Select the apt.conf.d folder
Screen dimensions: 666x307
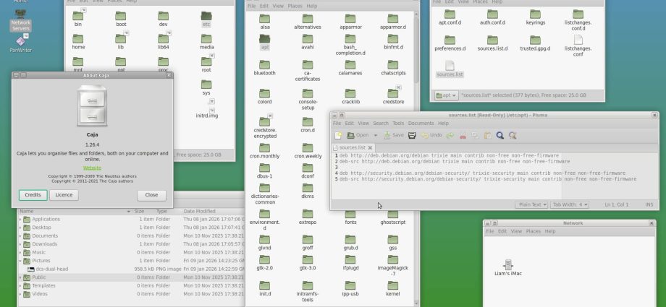tap(450, 17)
